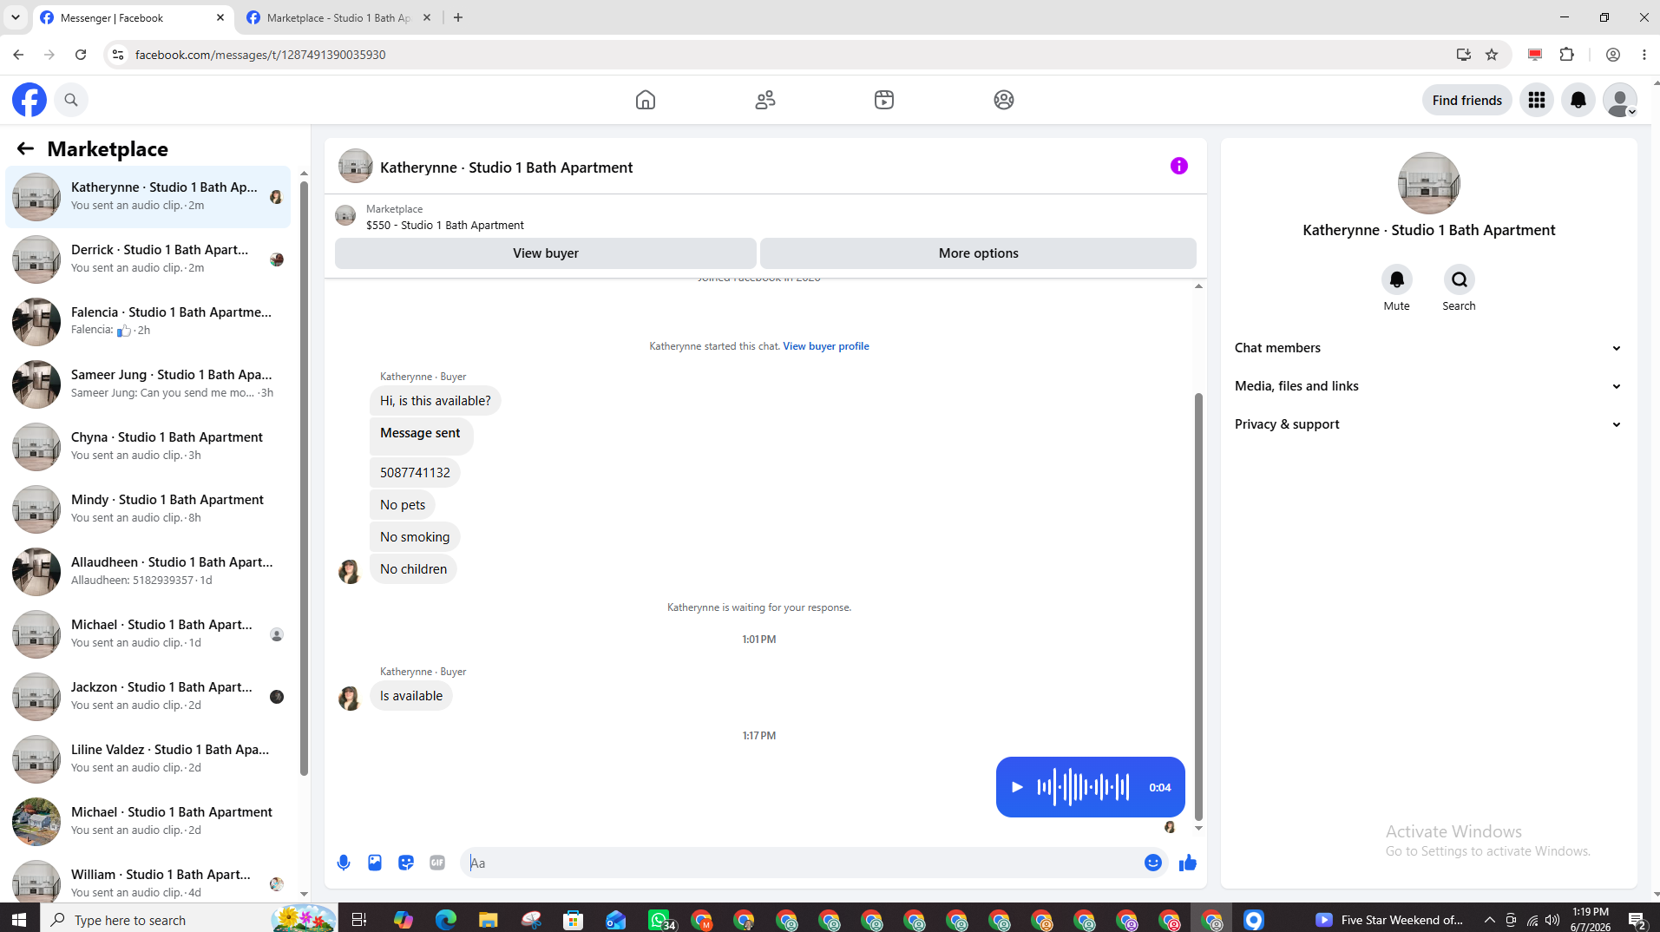Image resolution: width=1660 pixels, height=932 pixels.
Task: Click conversation list scrollbar
Action: click(x=304, y=477)
